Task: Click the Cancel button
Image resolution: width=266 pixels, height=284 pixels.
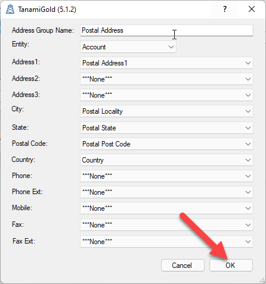Action: [x=183, y=266]
